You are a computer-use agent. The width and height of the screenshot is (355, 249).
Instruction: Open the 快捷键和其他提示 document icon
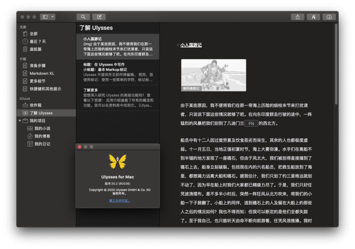pyautogui.click(x=25, y=89)
